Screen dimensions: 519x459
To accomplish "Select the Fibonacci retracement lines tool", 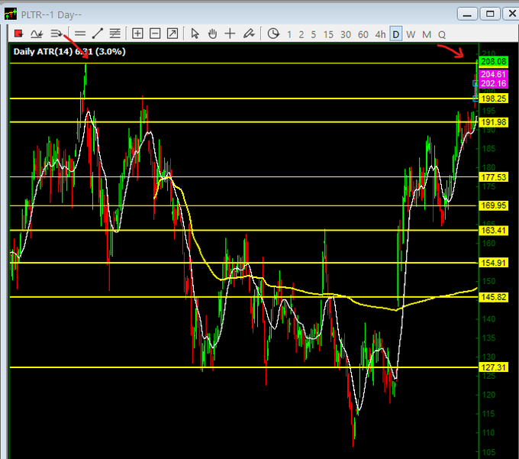I will click(x=114, y=34).
